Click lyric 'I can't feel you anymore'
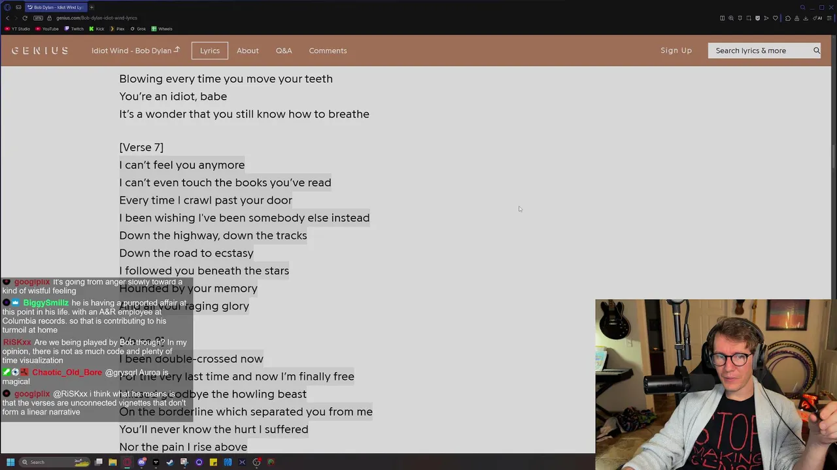 coord(182,164)
